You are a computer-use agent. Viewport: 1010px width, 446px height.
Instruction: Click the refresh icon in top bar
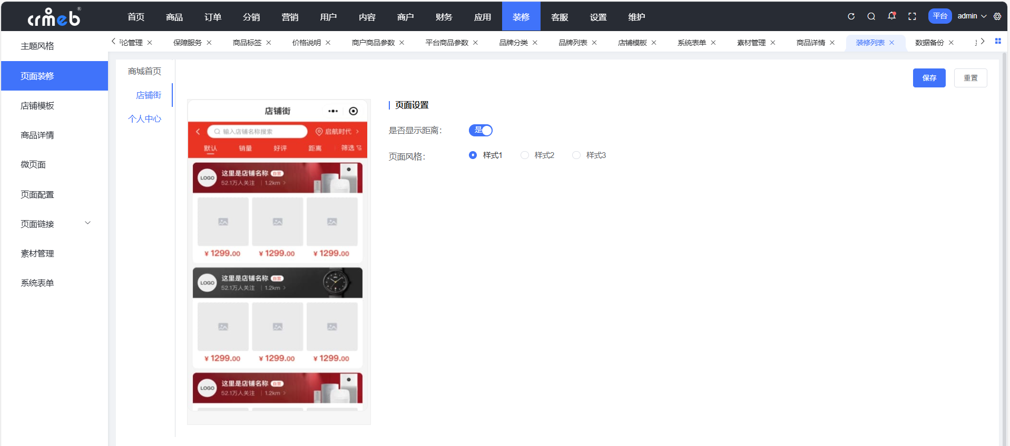[851, 16]
